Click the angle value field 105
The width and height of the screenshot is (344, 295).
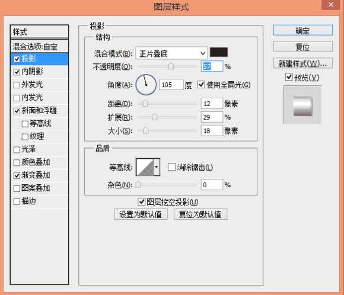171,85
